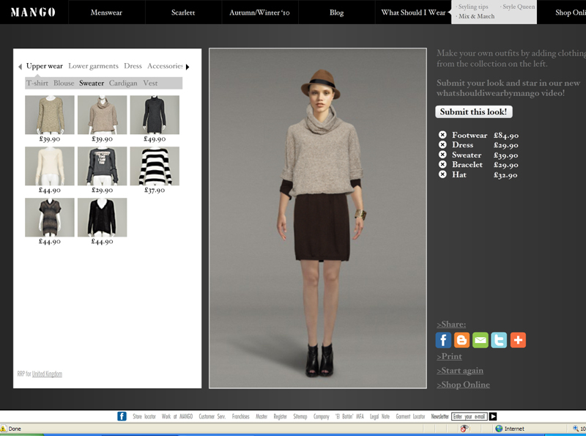This screenshot has height=436, width=586.
Task: Open Autumn/Winter '10 menu
Action: (259, 12)
